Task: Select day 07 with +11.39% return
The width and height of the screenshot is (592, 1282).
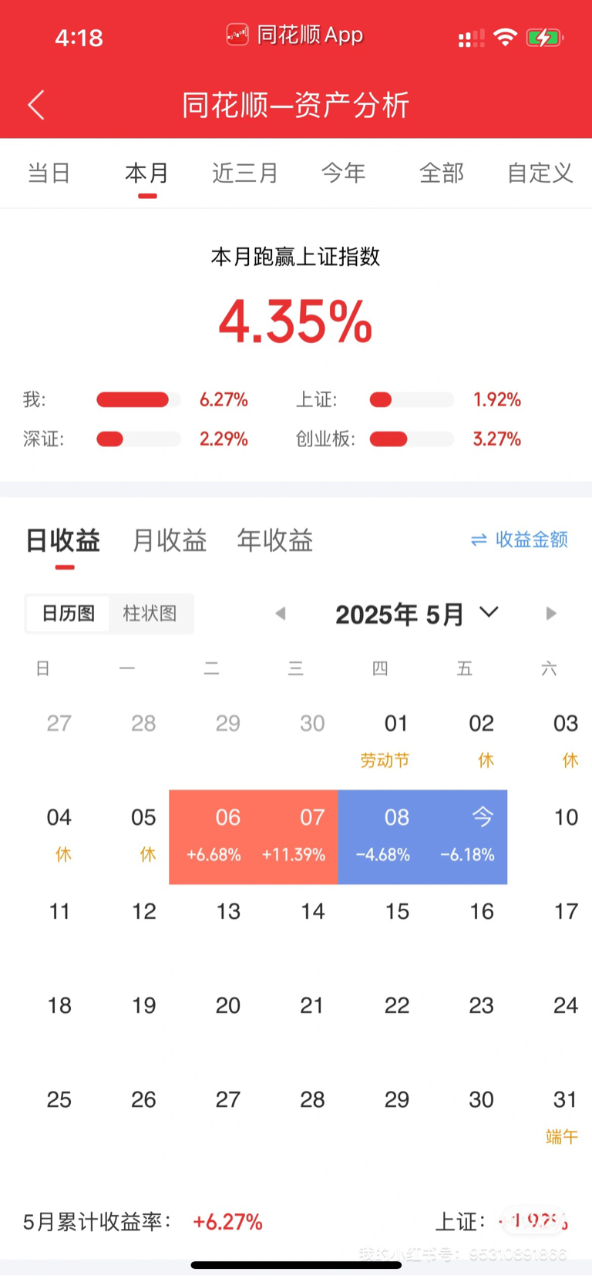Action: (296, 836)
